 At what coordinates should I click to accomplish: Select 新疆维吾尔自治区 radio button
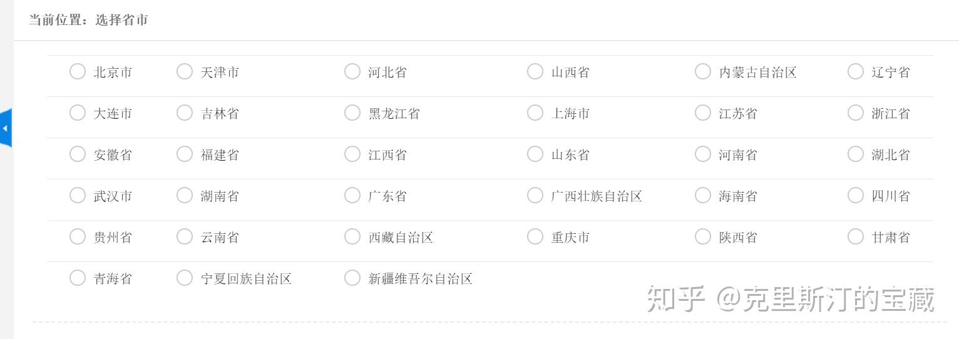tap(352, 278)
